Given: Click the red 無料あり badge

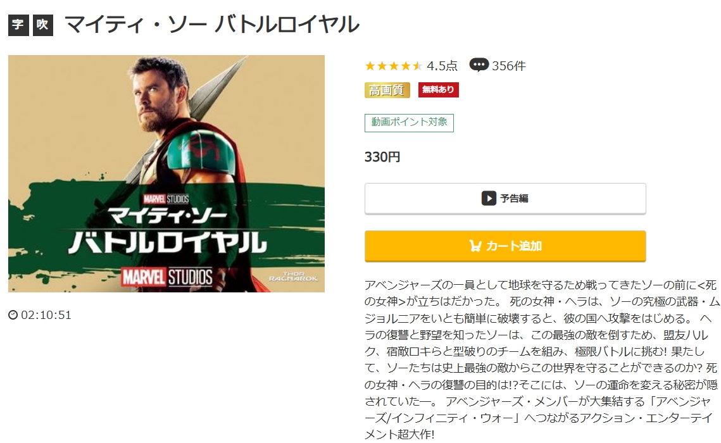Looking at the screenshot, I should pos(438,90).
